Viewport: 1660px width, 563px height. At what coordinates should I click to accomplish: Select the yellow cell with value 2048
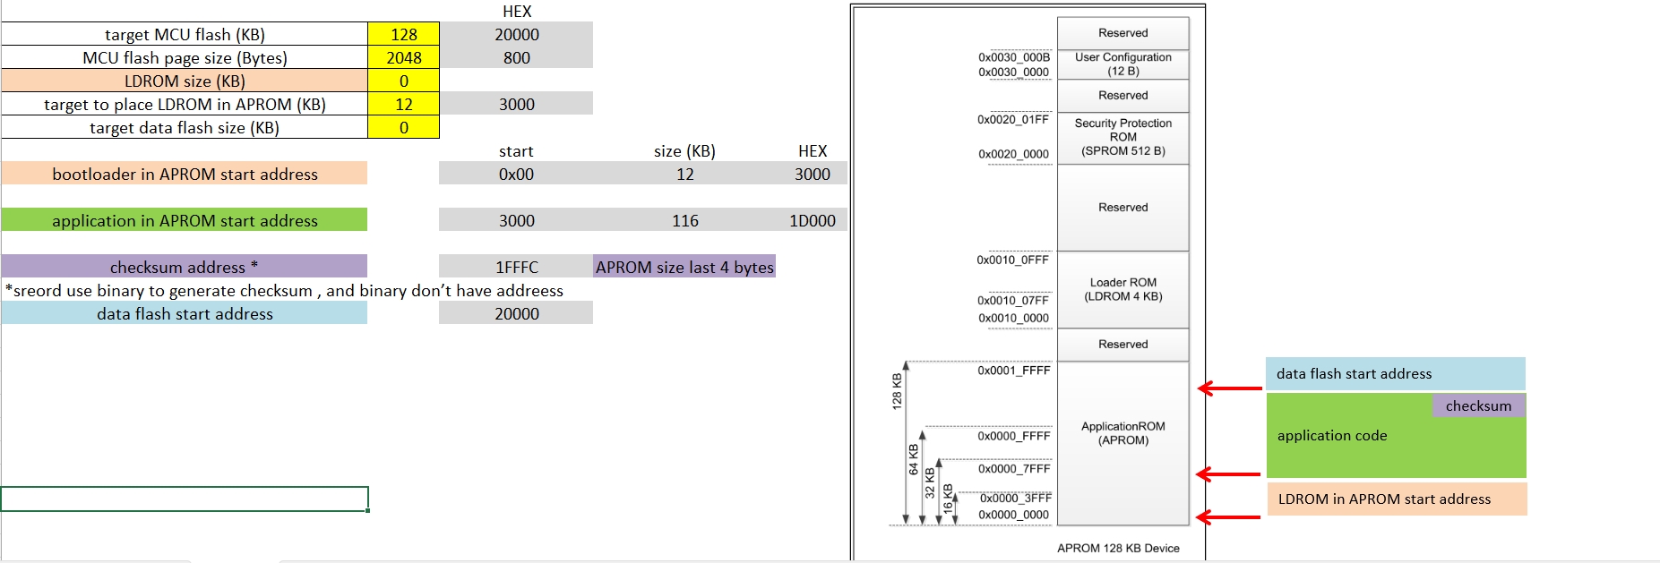point(403,57)
